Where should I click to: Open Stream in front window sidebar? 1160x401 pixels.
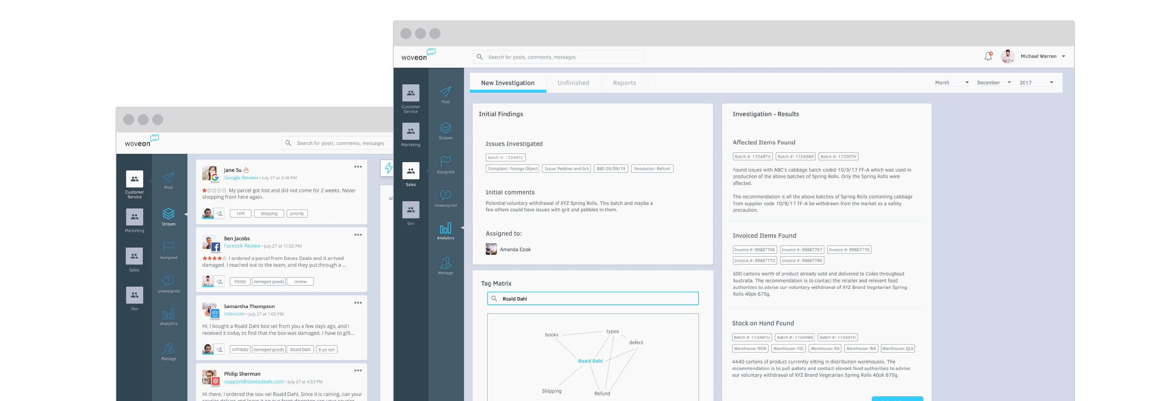coord(446,131)
